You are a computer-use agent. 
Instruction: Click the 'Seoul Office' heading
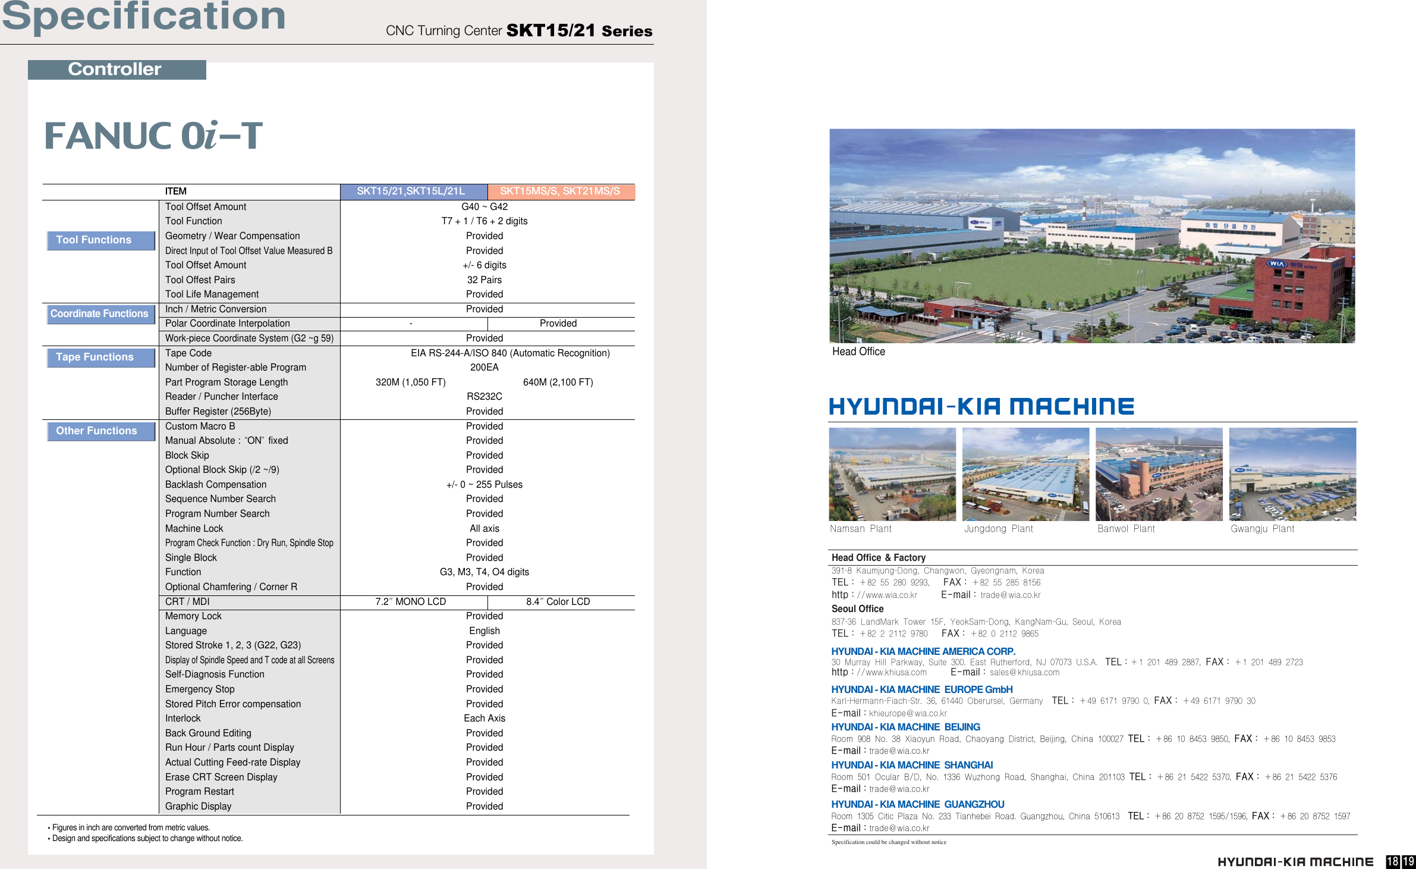click(x=857, y=609)
